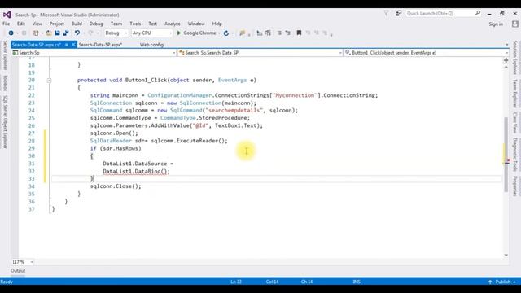
Task: Open the Toolbox side tab
Action: [x=5, y=83]
